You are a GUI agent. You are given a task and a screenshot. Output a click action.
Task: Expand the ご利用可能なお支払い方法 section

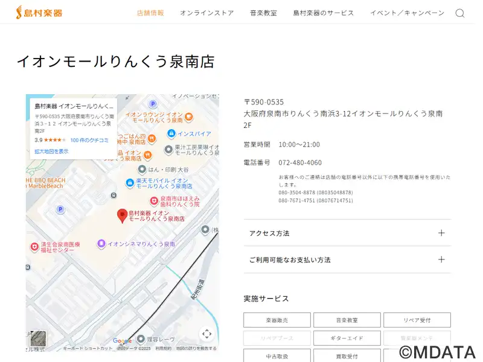(347, 260)
